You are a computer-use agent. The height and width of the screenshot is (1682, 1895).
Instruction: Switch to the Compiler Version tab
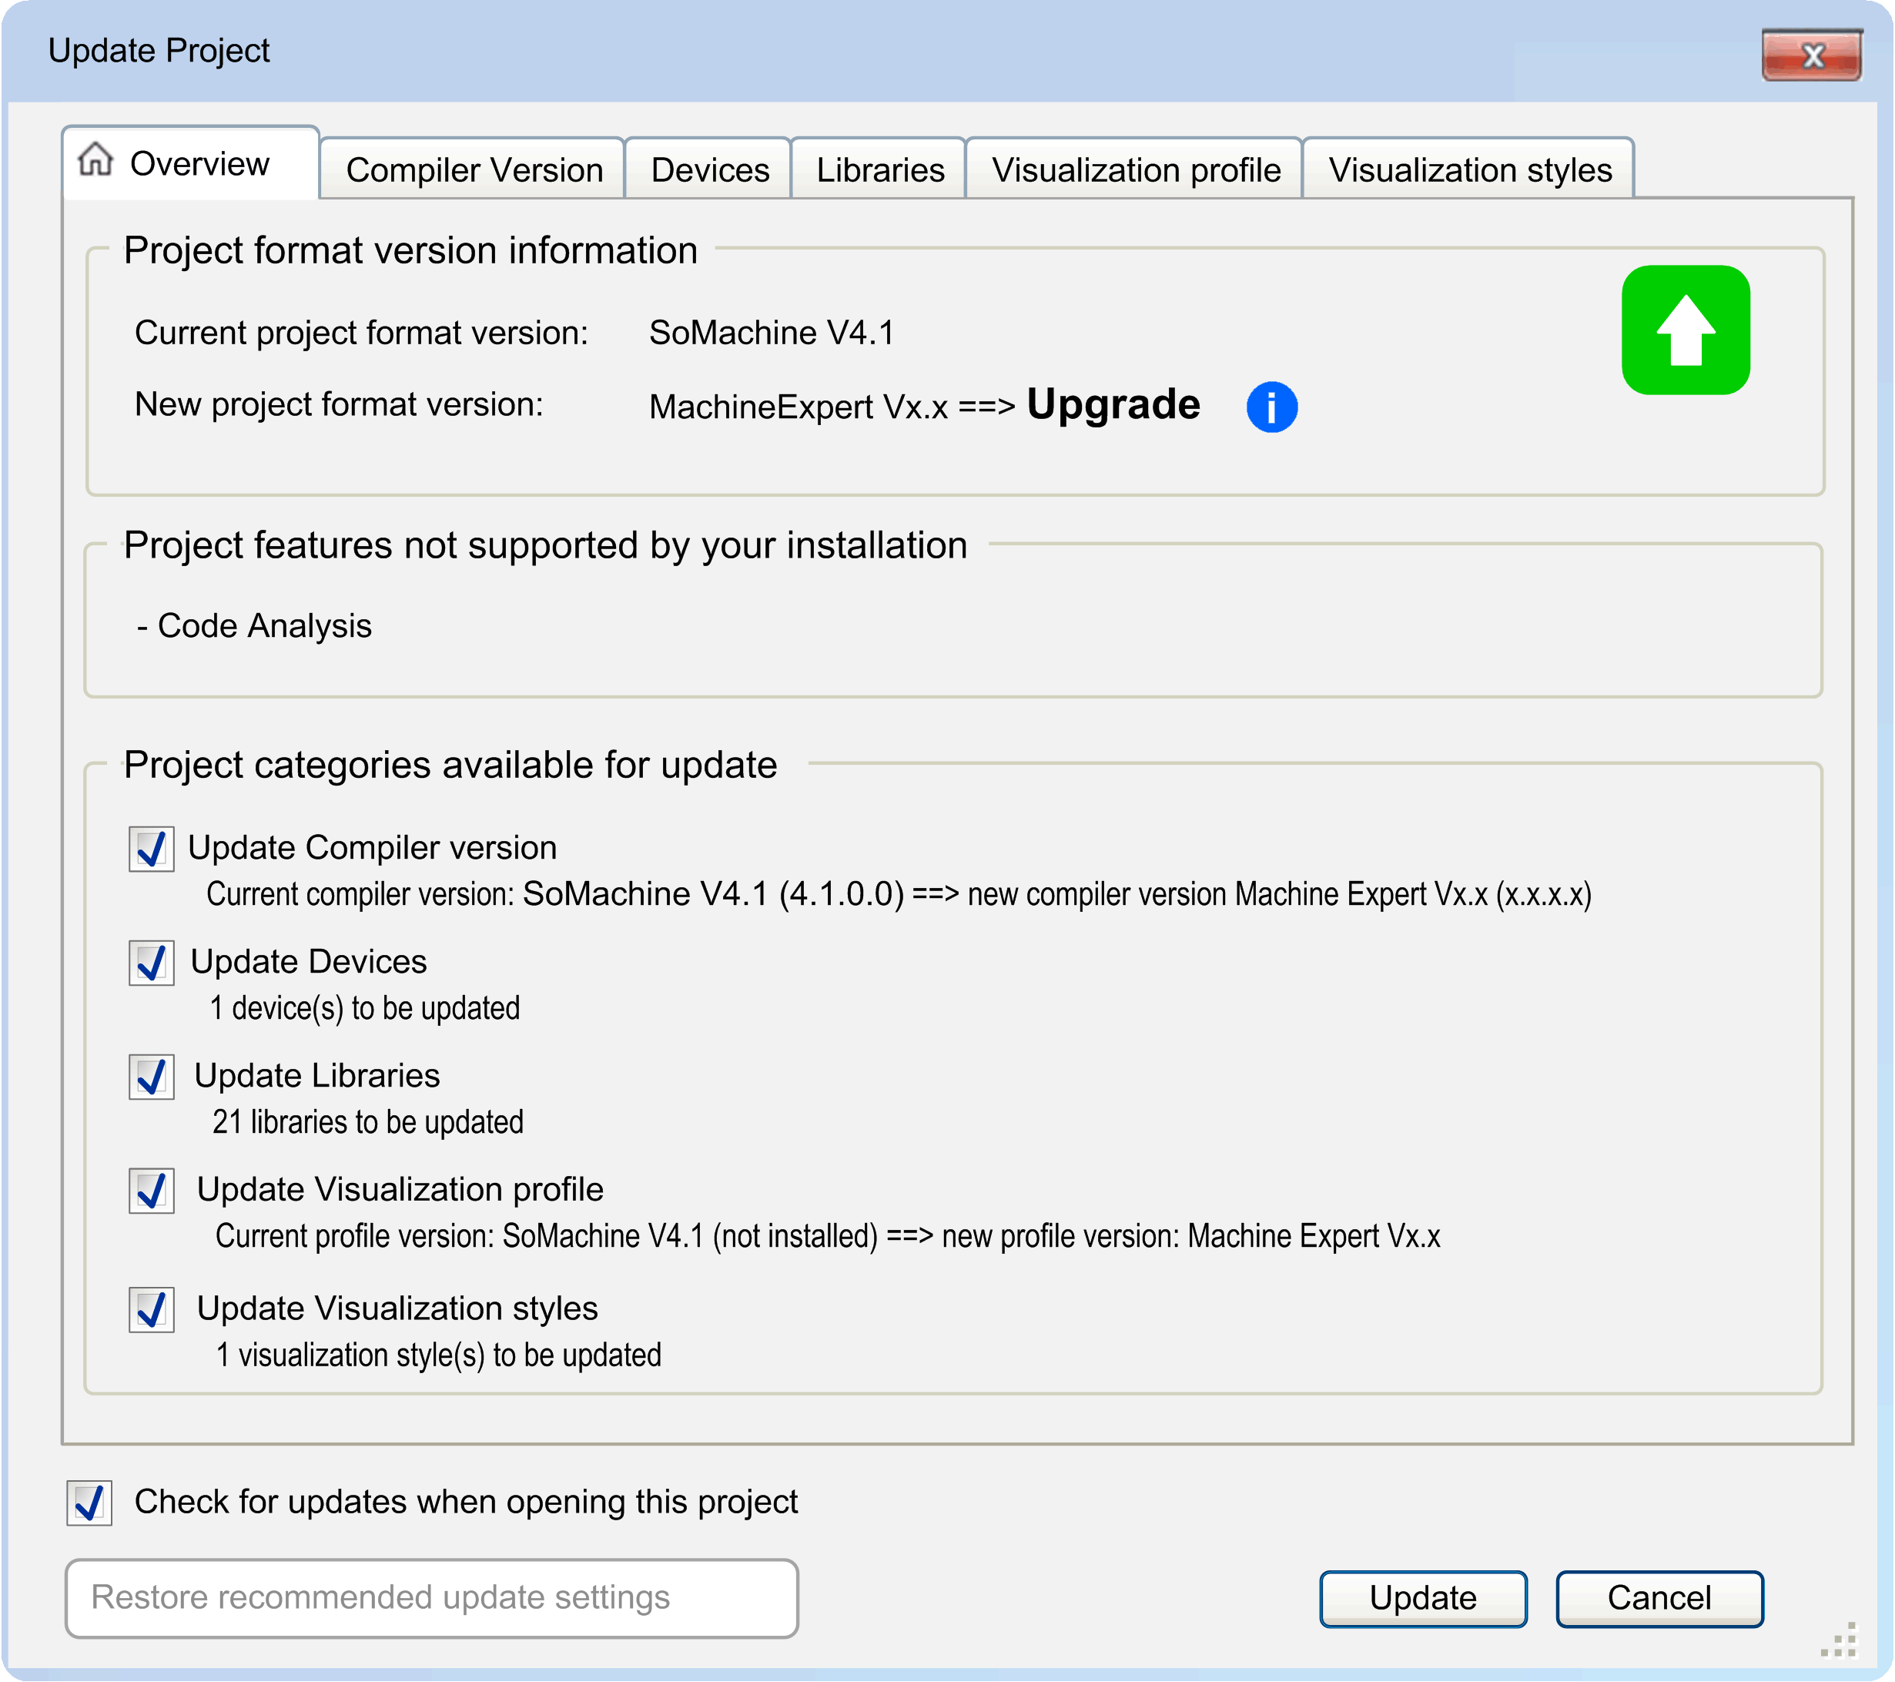pyautogui.click(x=472, y=169)
